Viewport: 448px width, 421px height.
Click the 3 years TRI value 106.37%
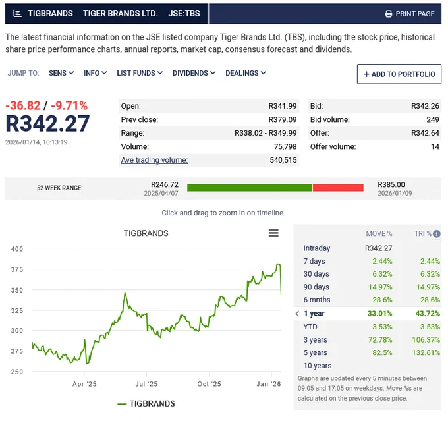click(426, 340)
